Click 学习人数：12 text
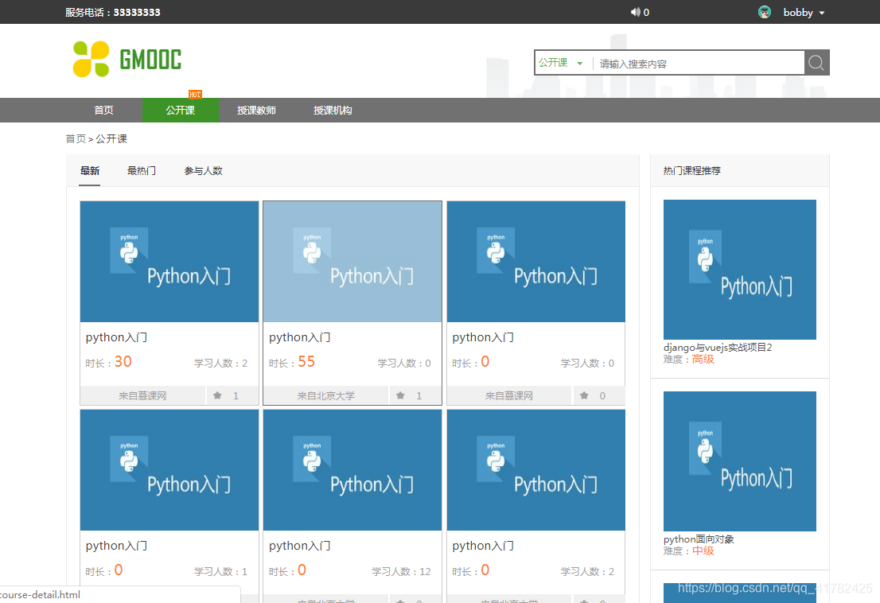880x603 pixels. (401, 572)
